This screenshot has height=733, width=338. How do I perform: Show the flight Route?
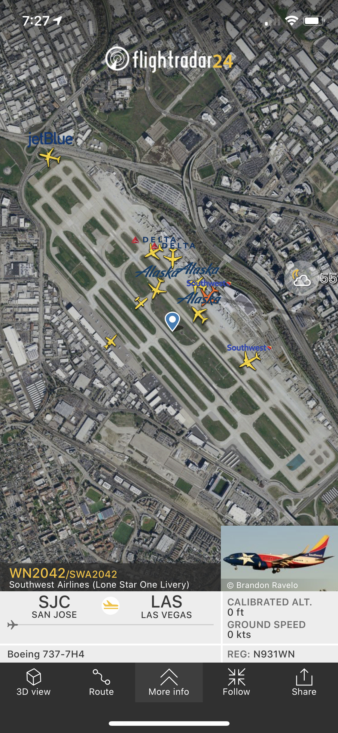pos(101,682)
